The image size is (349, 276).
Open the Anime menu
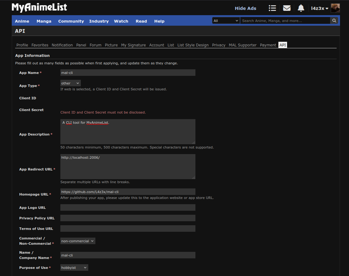click(22, 21)
